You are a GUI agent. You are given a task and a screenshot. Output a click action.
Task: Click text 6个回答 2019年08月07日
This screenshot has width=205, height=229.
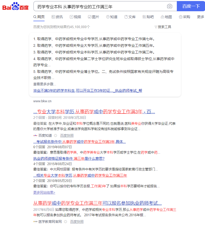click(53, 147)
